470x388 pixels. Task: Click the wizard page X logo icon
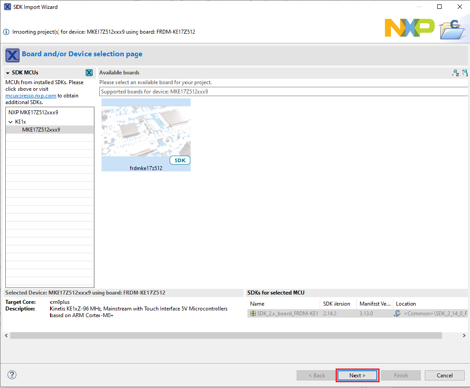pyautogui.click(x=12, y=55)
